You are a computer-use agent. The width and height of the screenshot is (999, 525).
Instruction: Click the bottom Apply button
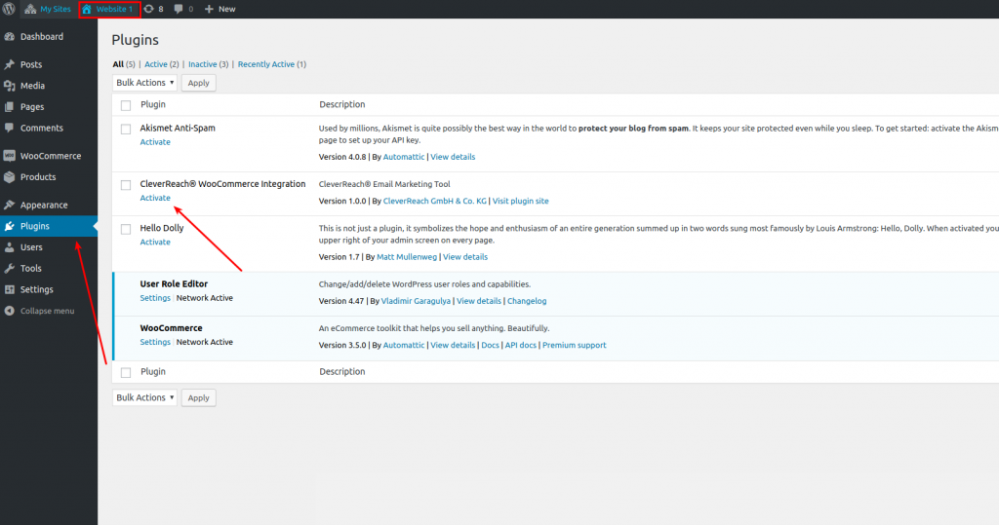pyautogui.click(x=199, y=397)
